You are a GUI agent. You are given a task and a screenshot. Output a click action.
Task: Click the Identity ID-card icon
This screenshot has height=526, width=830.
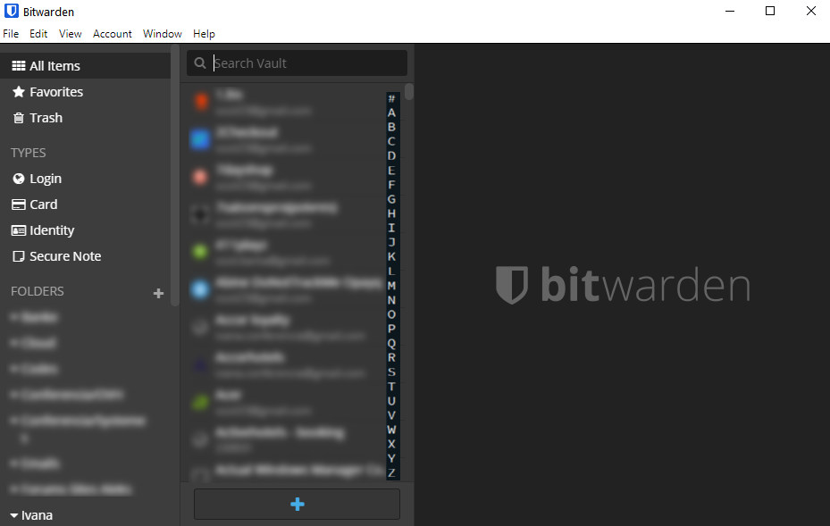point(19,230)
